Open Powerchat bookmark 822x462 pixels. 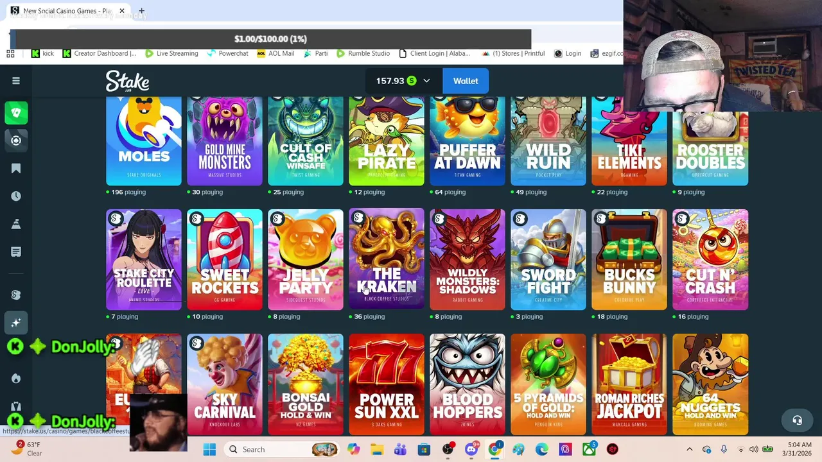227,53
